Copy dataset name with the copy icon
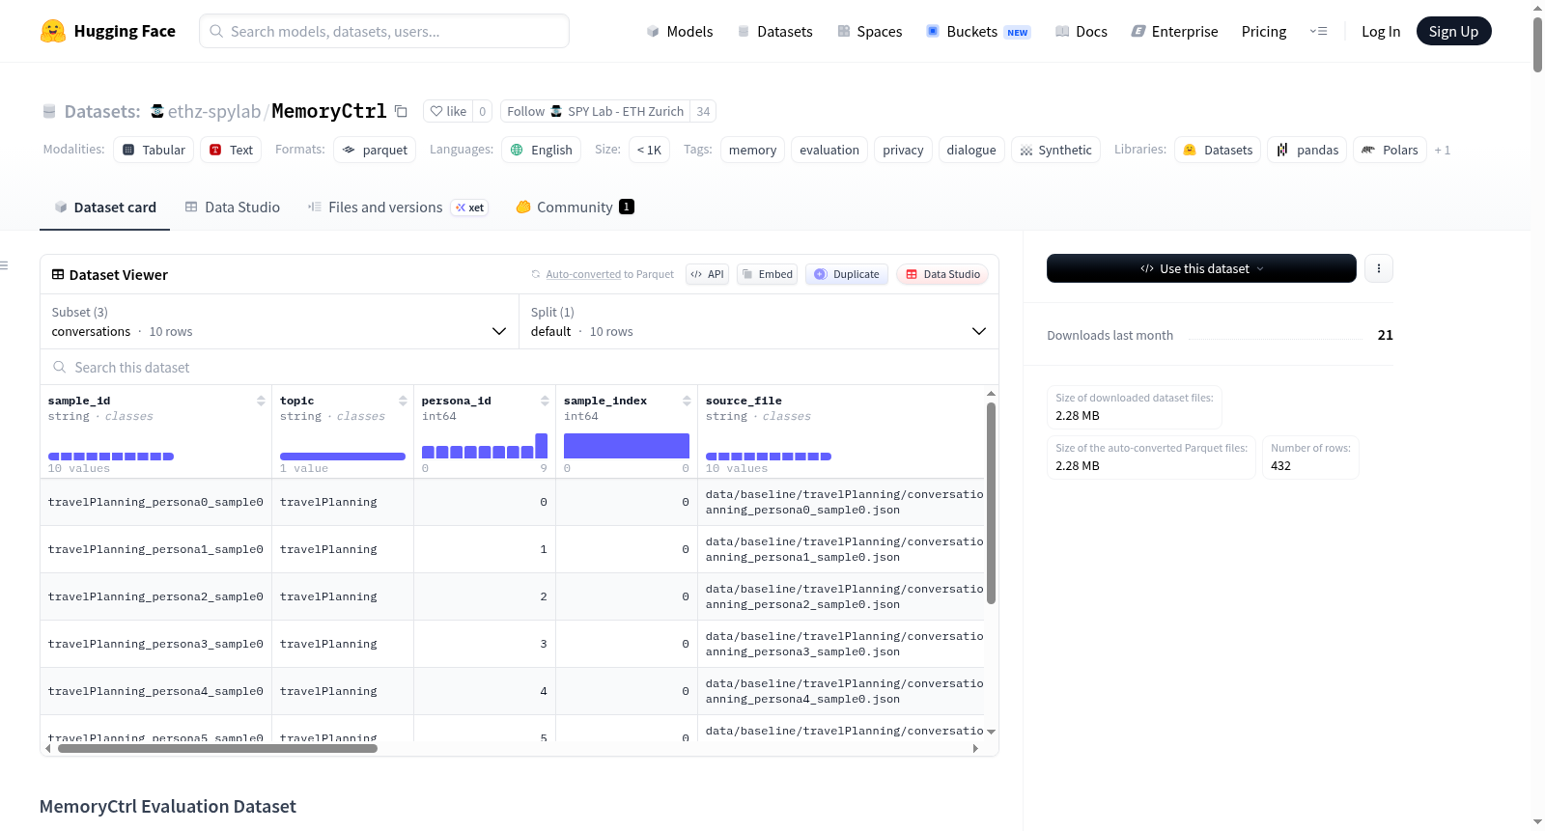1545x831 pixels. [x=401, y=111]
